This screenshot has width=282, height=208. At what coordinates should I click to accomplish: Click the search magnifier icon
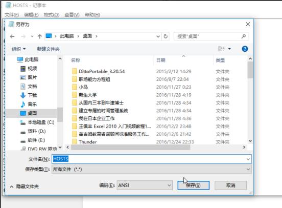point(244,36)
